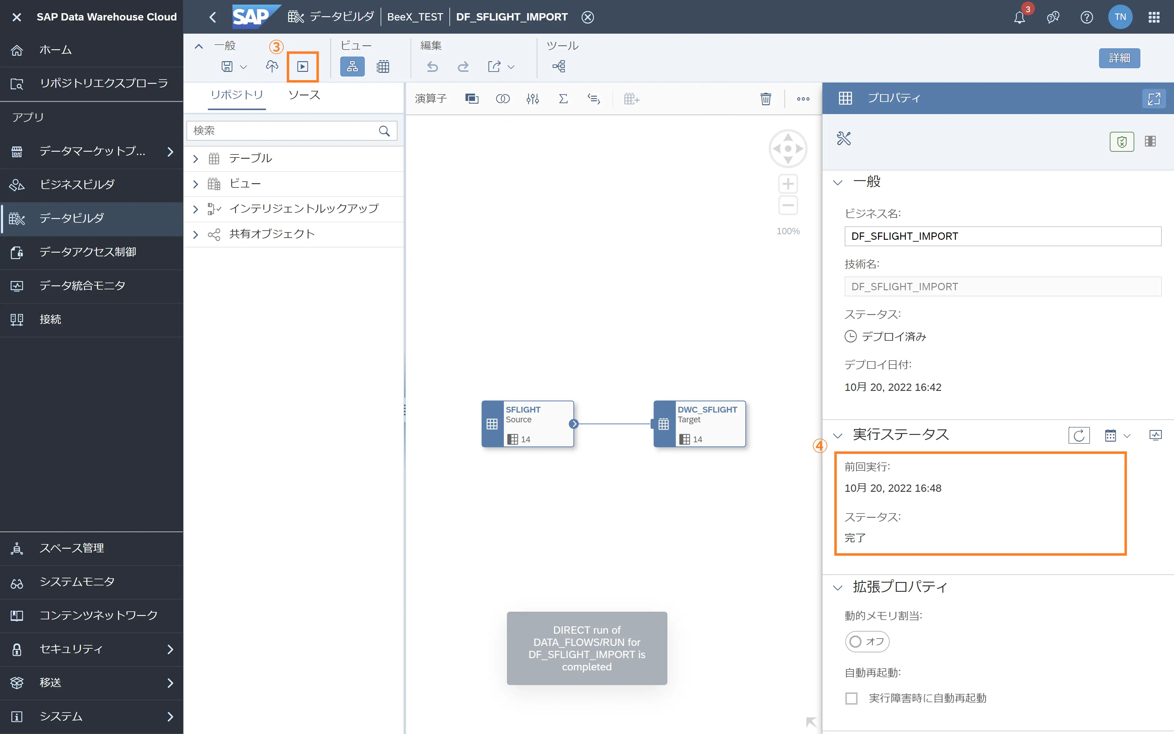The image size is (1174, 734).
Task: Open the product switch grid icon
Action: tap(1154, 17)
